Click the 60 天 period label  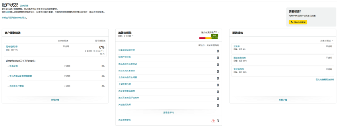[102, 54]
